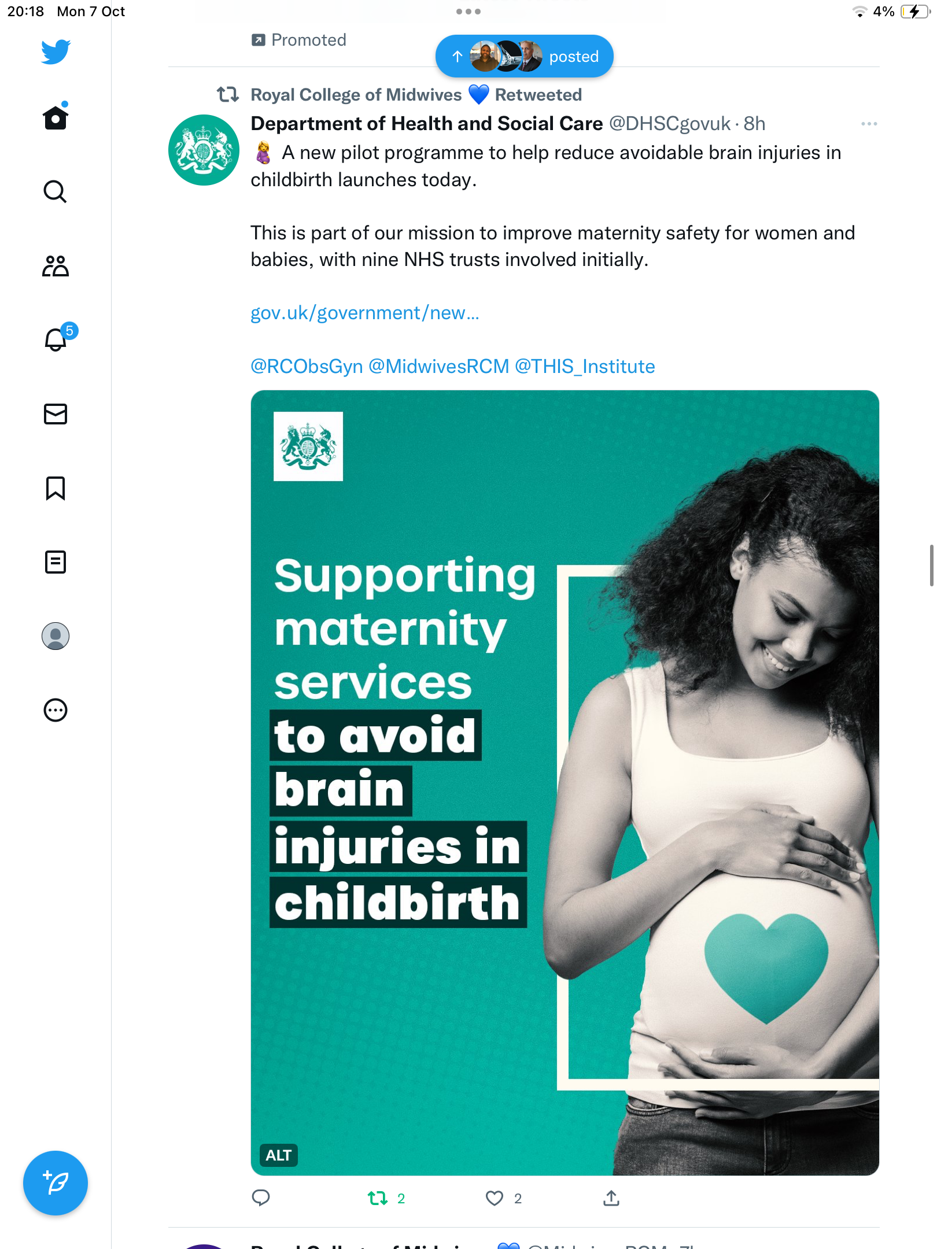Open the gov.uk/government/new… link
The width and height of the screenshot is (937, 1249).
365,313
